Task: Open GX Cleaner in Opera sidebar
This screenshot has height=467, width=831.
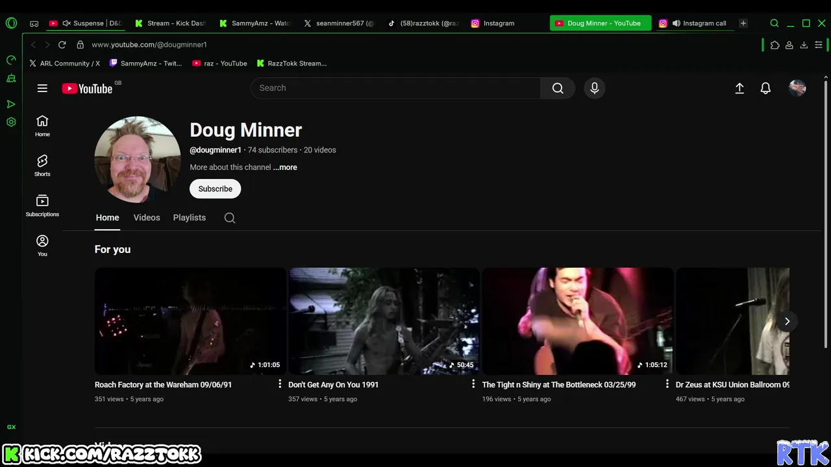Action: (11, 78)
